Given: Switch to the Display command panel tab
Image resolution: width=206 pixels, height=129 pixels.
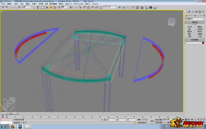Looking at the screenshot, I should click(200, 12).
